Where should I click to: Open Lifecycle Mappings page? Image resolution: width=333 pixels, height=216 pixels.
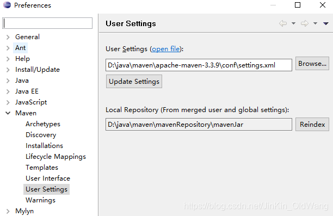point(55,157)
